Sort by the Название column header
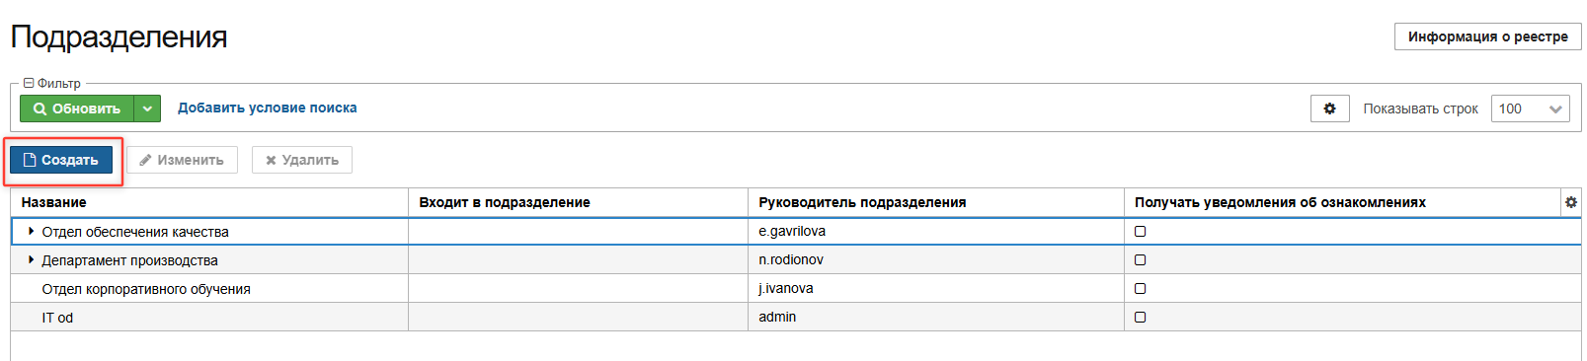Image resolution: width=1587 pixels, height=361 pixels. [x=54, y=202]
